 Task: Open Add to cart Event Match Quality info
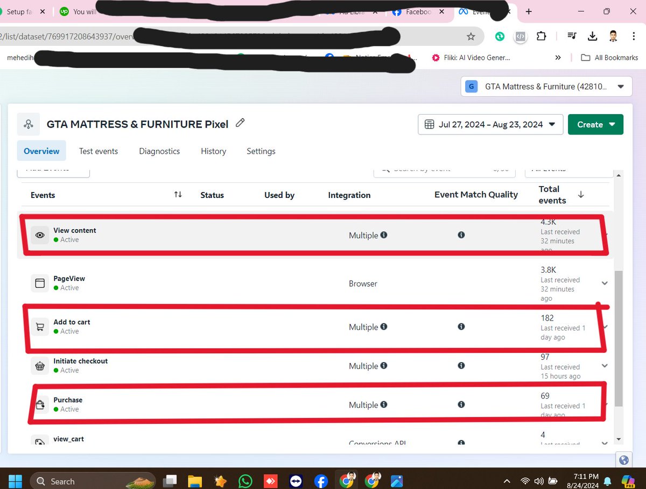pos(461,327)
